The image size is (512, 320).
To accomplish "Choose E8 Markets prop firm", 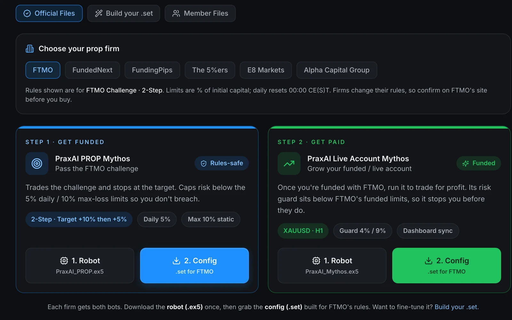I will tap(266, 70).
